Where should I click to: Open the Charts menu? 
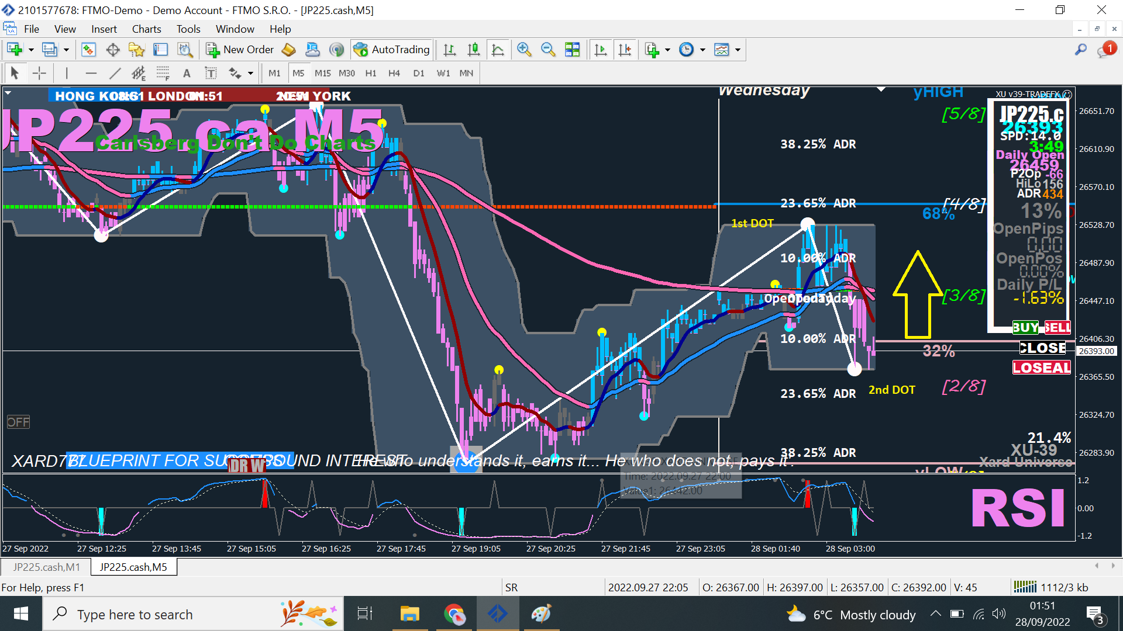(146, 29)
